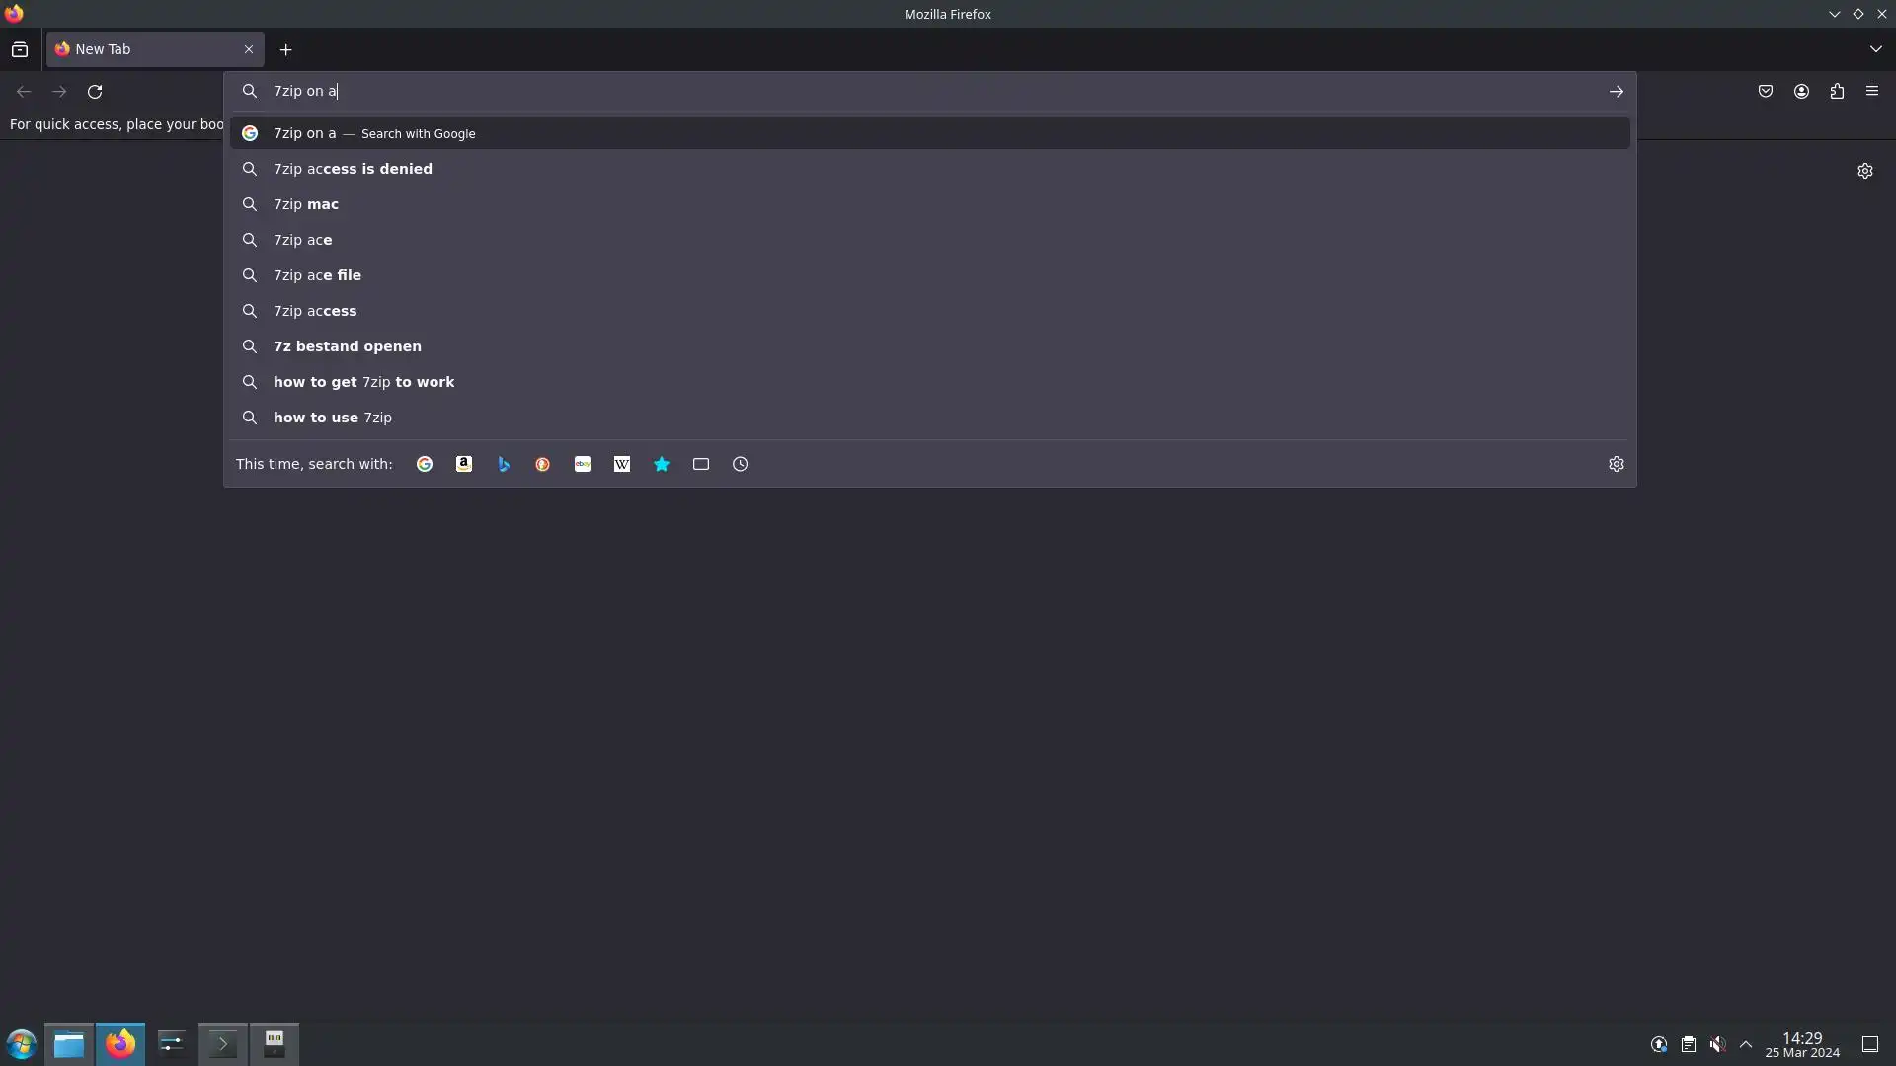Click '7zip on a — Search with Google'
Image resolution: width=1896 pixels, height=1066 pixels.
375,133
